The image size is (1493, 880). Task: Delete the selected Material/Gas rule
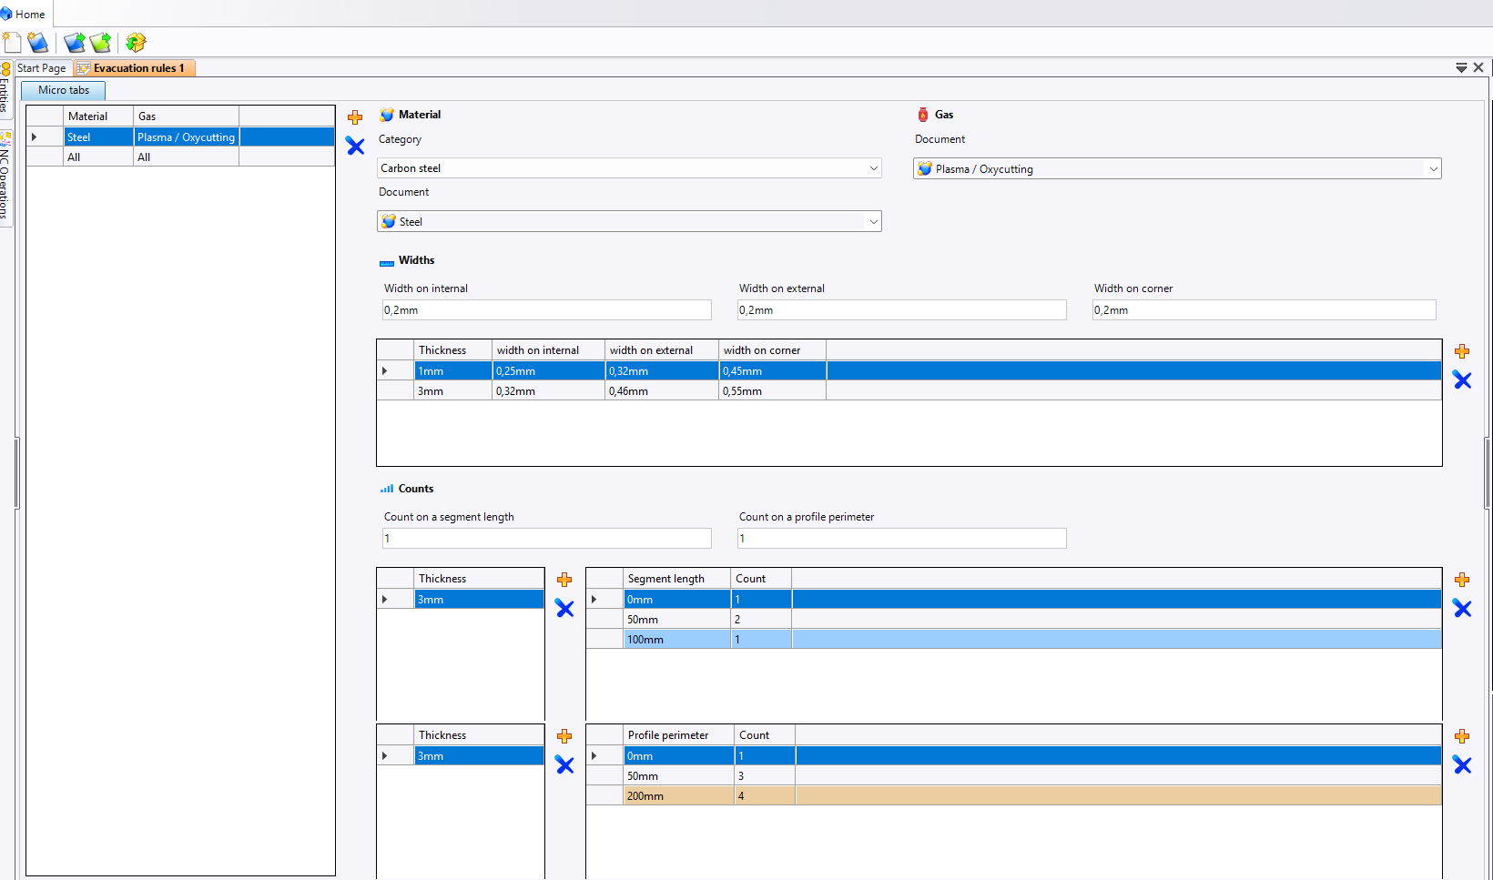(x=355, y=146)
